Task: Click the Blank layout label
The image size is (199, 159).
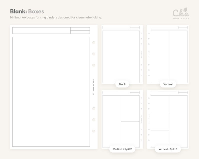Action: coord(122,84)
